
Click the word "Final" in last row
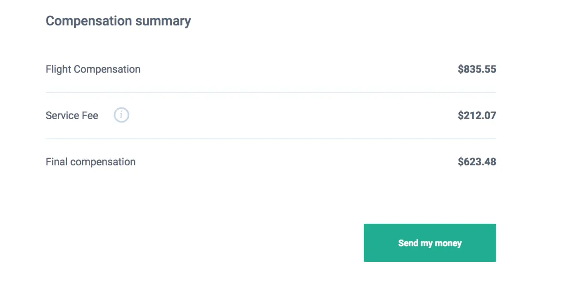pyautogui.click(x=57, y=162)
